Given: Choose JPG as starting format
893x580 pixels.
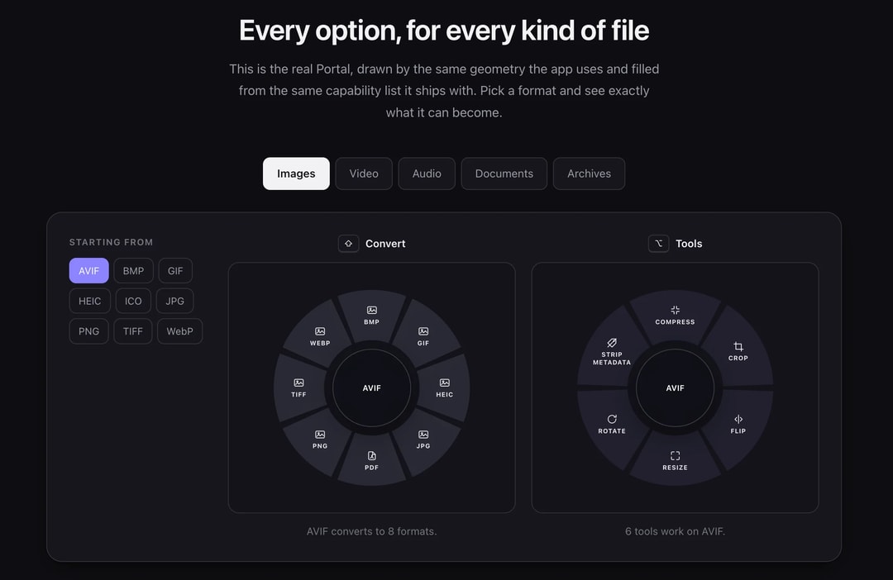Looking at the screenshot, I should coord(174,301).
